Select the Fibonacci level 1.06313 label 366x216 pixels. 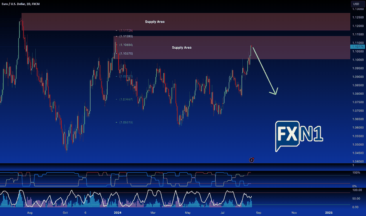[126, 123]
